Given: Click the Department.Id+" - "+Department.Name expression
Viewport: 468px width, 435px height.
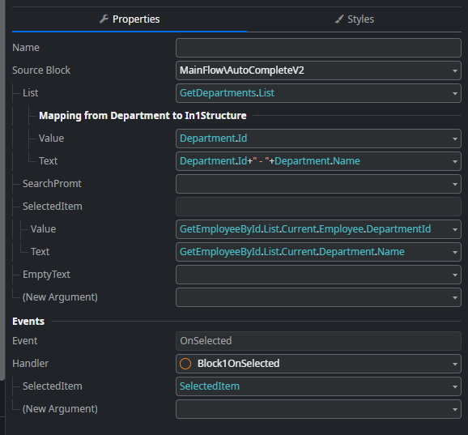Looking at the screenshot, I should pyautogui.click(x=270, y=161).
